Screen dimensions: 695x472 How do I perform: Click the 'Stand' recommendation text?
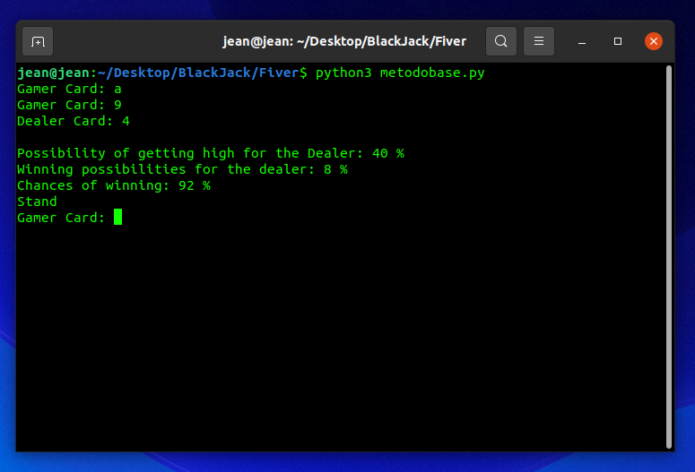pos(37,202)
